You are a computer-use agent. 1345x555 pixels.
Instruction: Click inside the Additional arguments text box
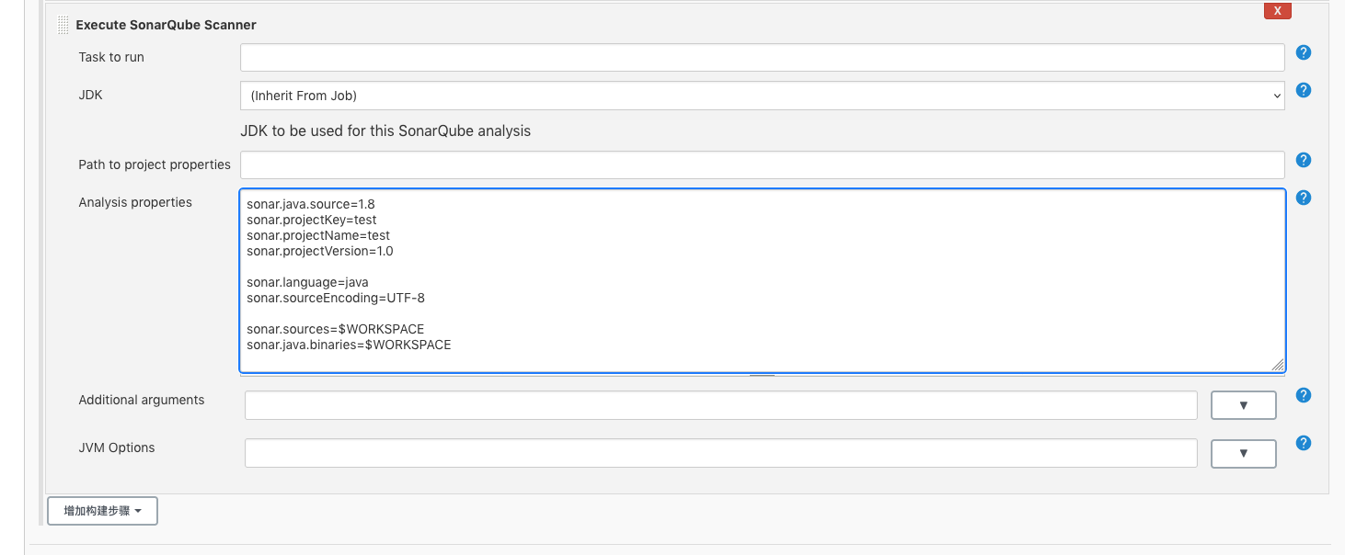click(x=720, y=405)
